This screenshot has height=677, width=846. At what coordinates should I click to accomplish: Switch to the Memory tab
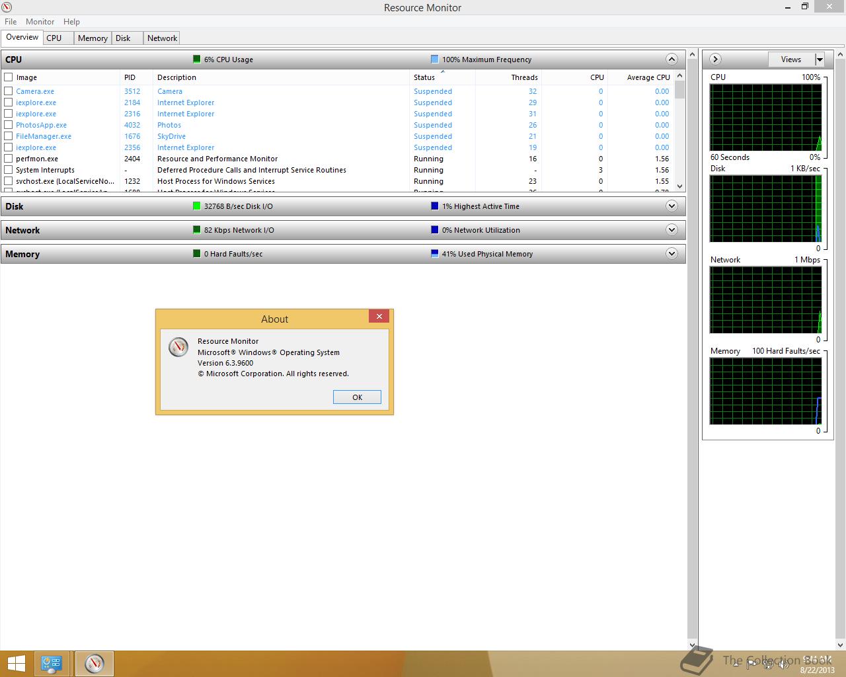tap(93, 38)
